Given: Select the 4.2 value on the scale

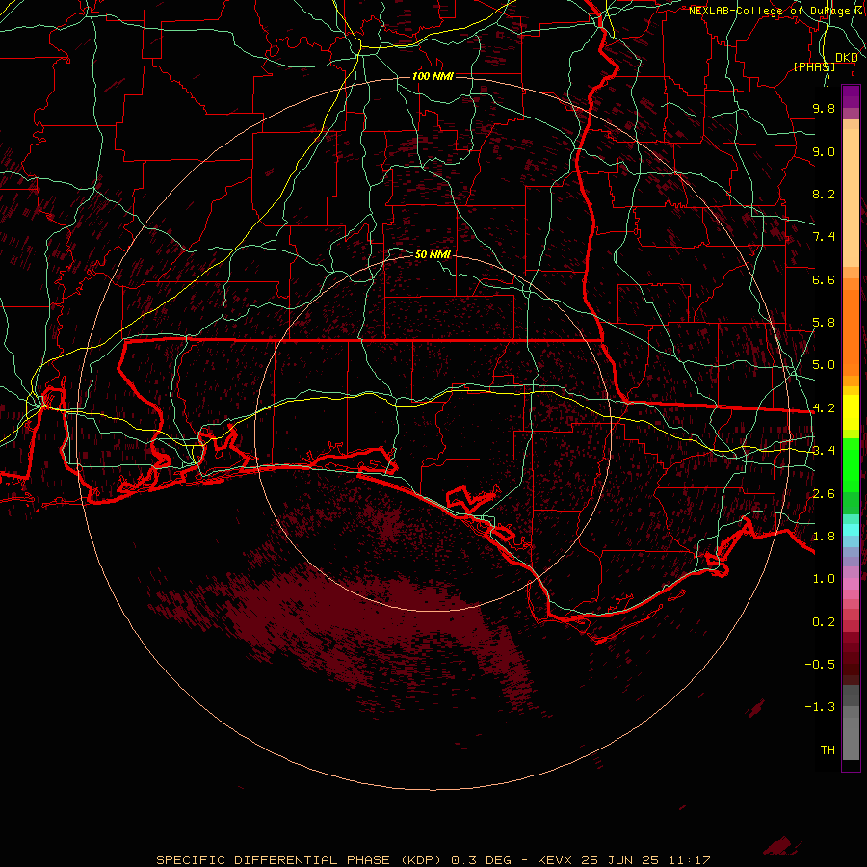Looking at the screenshot, I should pos(824,408).
